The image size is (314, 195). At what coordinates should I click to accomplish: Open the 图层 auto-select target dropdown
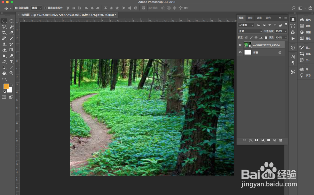(36, 8)
